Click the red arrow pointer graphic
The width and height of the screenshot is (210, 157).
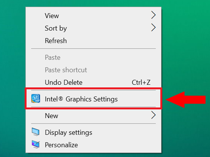click(187, 99)
